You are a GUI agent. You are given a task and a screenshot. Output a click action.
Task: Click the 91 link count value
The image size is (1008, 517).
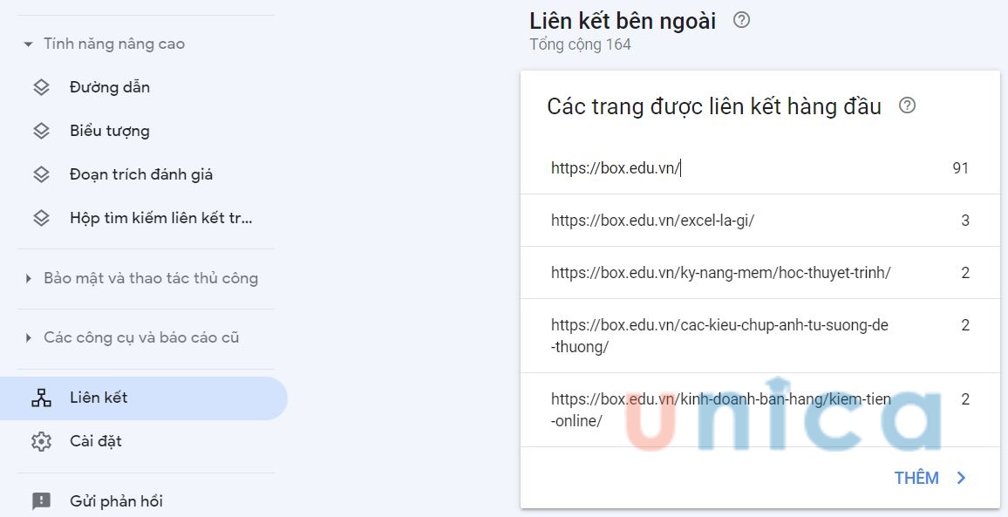(961, 167)
